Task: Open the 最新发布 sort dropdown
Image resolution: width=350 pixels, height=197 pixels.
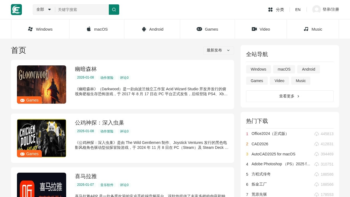Action: [218, 50]
